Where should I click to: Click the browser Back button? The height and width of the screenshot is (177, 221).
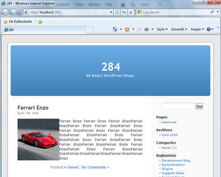(5, 12)
